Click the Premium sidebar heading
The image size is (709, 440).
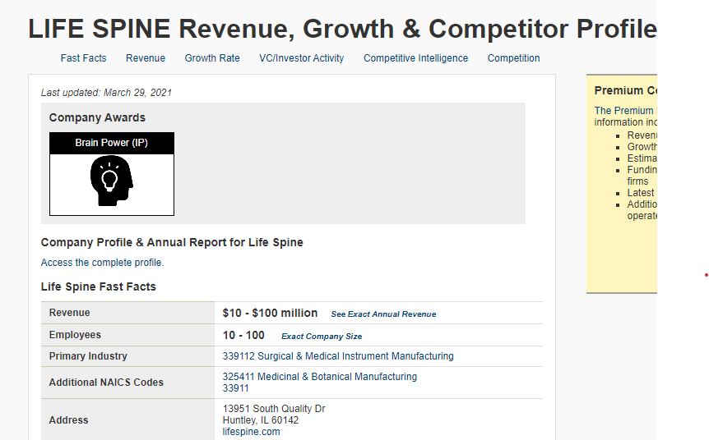point(625,90)
